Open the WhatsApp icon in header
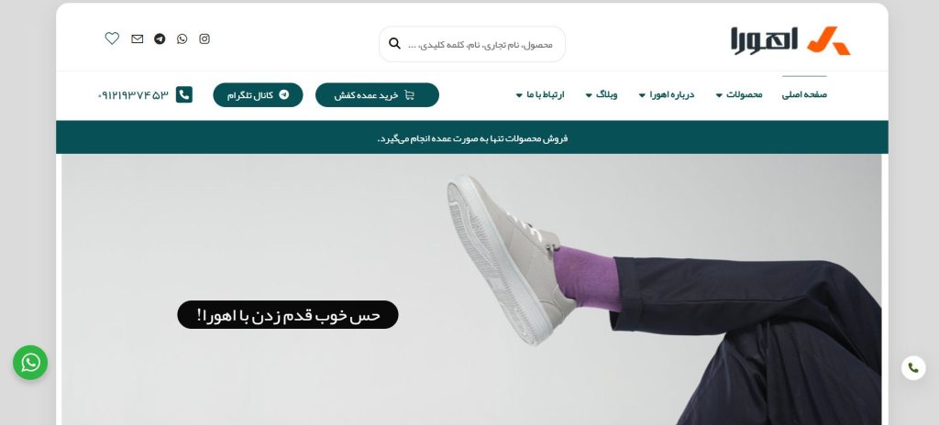This screenshot has height=425, width=939. click(x=182, y=38)
